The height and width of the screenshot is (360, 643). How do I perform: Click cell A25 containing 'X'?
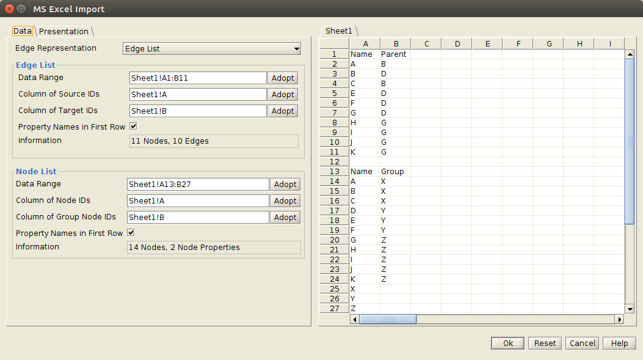pos(365,289)
